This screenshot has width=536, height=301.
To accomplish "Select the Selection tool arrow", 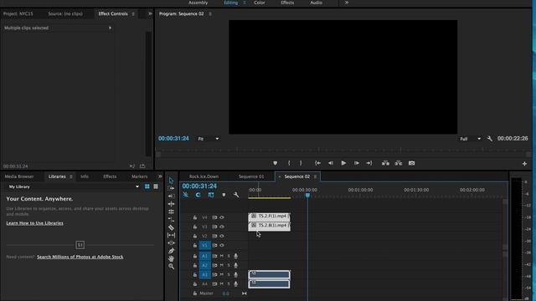I will point(171,181).
